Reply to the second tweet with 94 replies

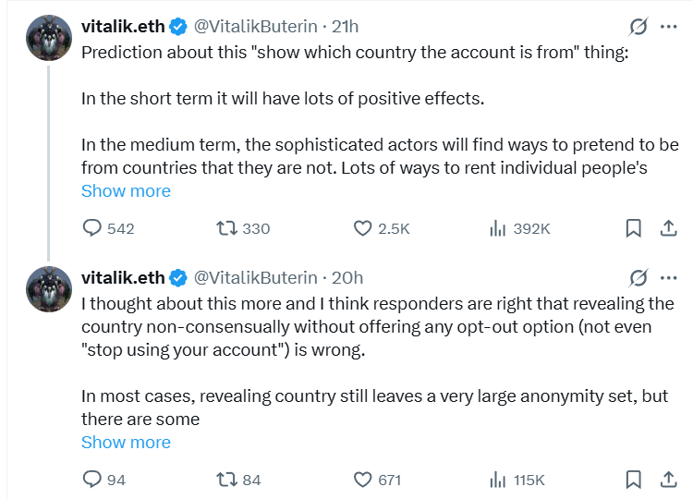coord(91,480)
